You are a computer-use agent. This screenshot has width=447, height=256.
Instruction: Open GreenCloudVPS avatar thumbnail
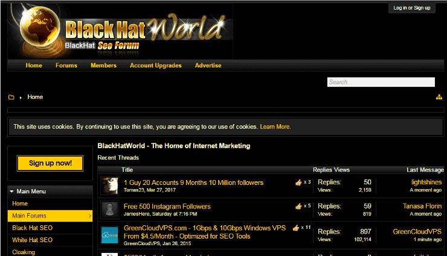point(110,235)
